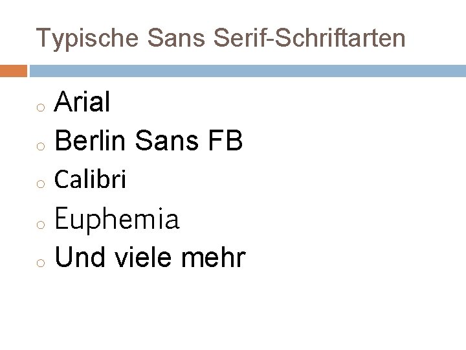
Task: Click the word 'Berlin' in the list
Action: (x=90, y=140)
